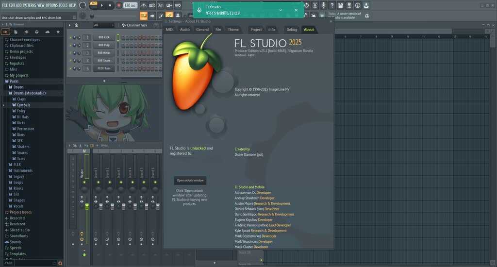This screenshot has height=267, width=497.
Task: Expand the notification chevron down arrow
Action: tap(281, 10)
